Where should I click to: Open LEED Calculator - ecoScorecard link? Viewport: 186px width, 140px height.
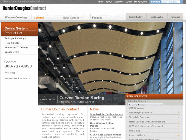146,126
